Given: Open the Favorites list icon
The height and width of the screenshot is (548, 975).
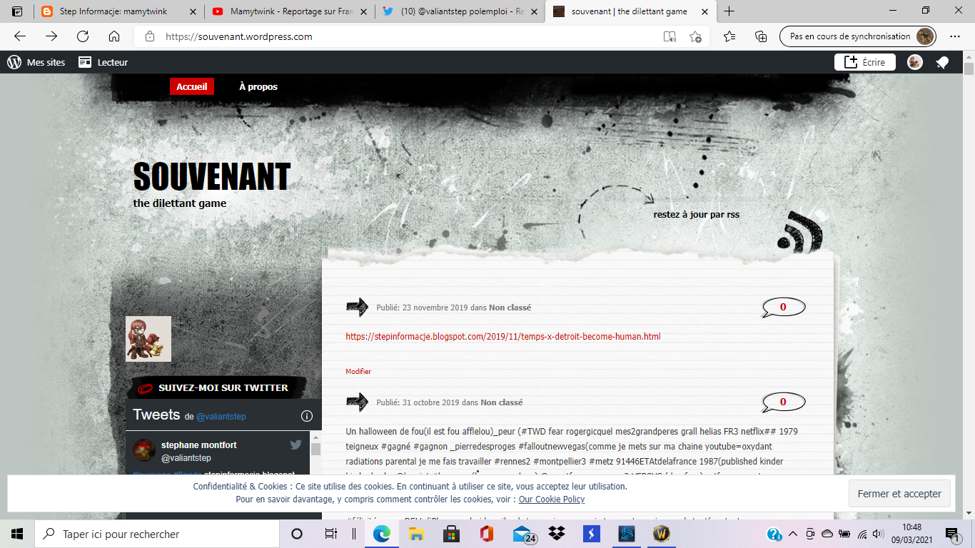Looking at the screenshot, I should click(x=729, y=36).
